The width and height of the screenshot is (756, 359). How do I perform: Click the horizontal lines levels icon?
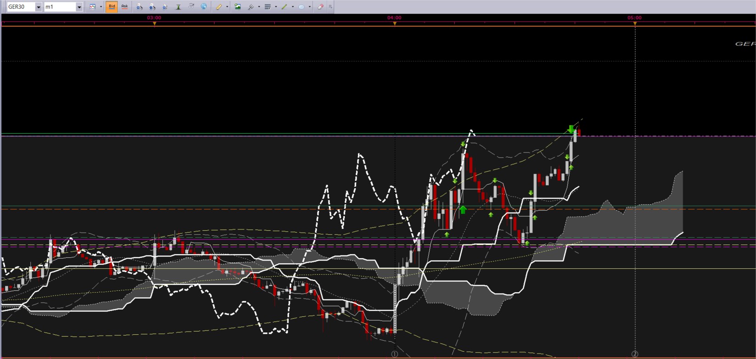(x=268, y=7)
